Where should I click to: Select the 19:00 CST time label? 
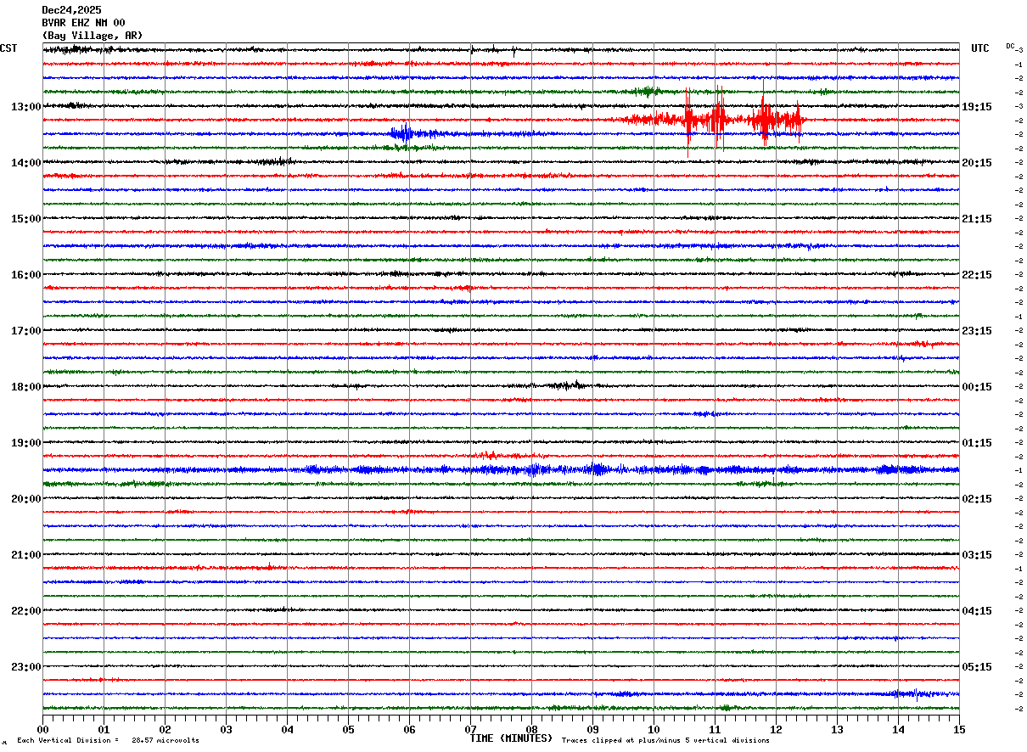click(26, 443)
